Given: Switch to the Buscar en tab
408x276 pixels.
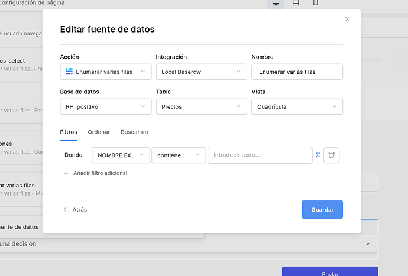Looking at the screenshot, I should (x=134, y=132).
